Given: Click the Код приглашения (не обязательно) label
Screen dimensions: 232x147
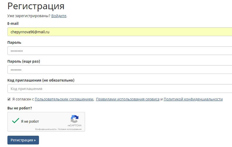Looking at the screenshot, I should (x=41, y=80).
